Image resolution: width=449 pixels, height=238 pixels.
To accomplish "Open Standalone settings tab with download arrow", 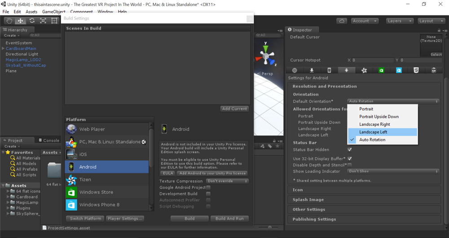I will pos(312,70).
